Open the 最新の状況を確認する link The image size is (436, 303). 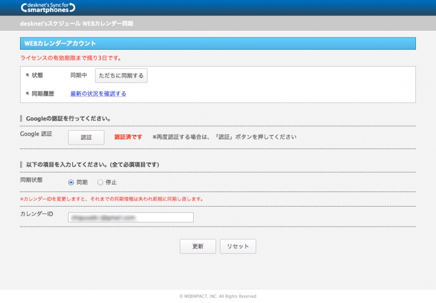98,94
